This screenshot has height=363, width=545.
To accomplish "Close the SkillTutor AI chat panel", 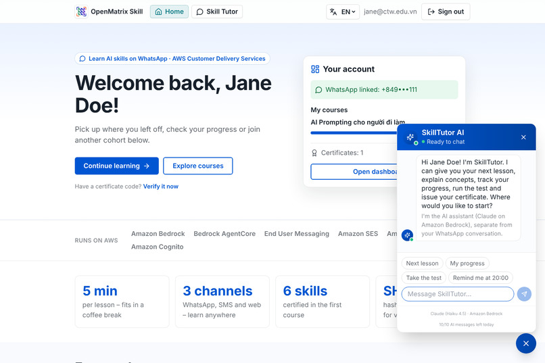I will 523,137.
